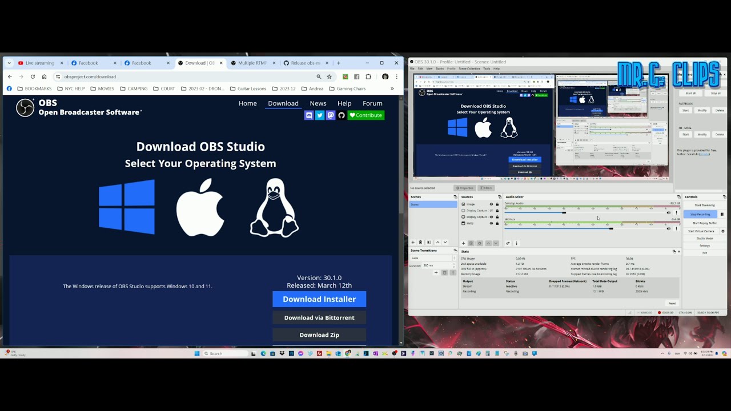
Task: Click Download Installer button
Action: pos(319,299)
